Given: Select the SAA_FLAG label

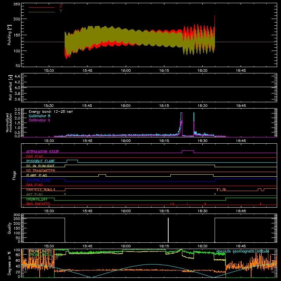Looking at the screenshot, I should point(34,185).
